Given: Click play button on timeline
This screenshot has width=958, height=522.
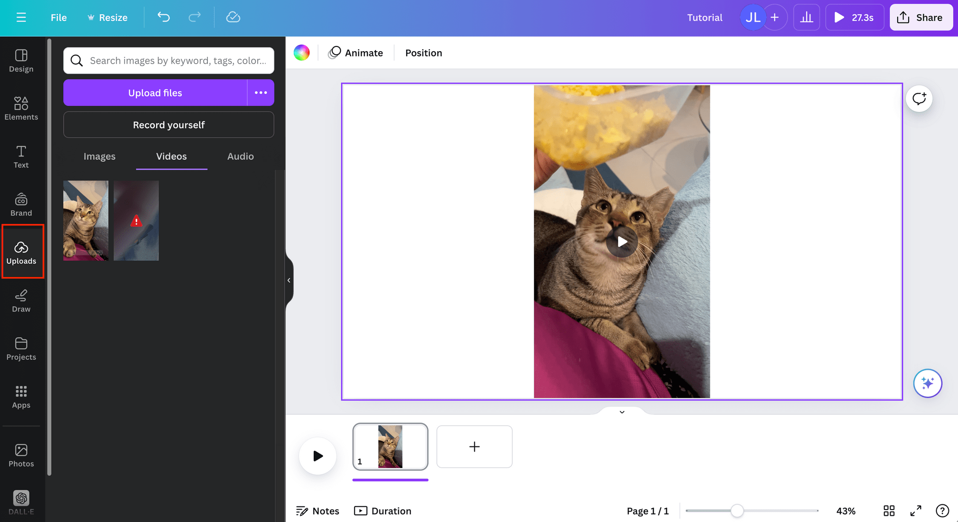Looking at the screenshot, I should pos(317,456).
